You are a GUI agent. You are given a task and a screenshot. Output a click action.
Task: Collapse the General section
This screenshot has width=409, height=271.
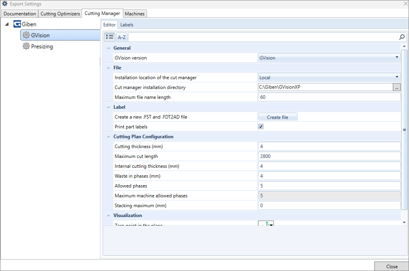pos(108,48)
